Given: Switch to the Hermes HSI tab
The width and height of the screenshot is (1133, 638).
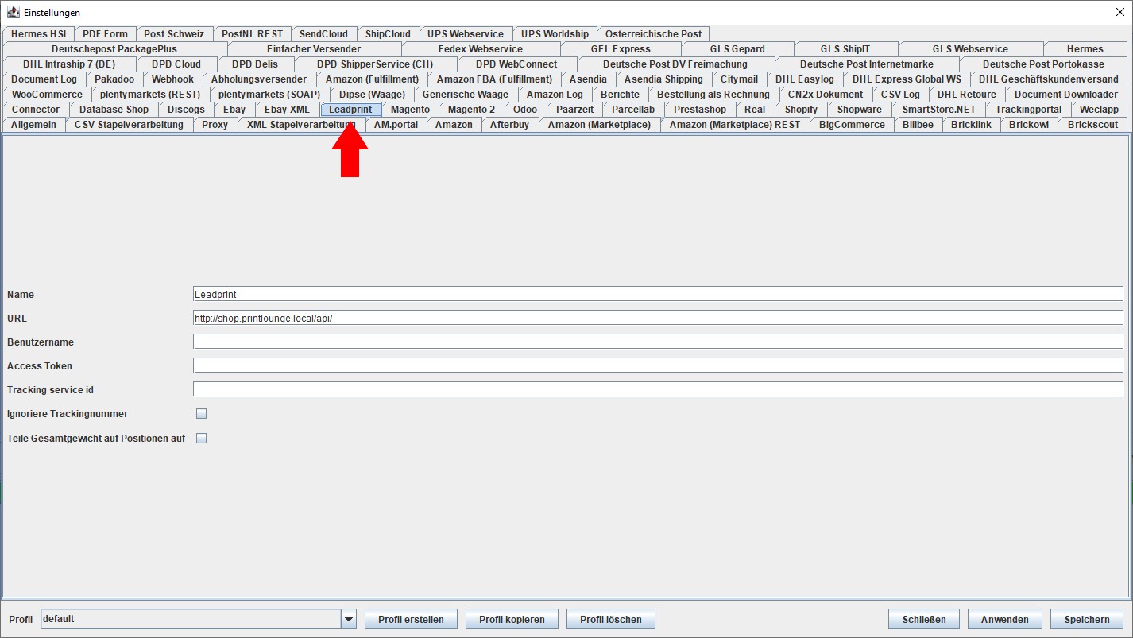Looking at the screenshot, I should [x=39, y=34].
